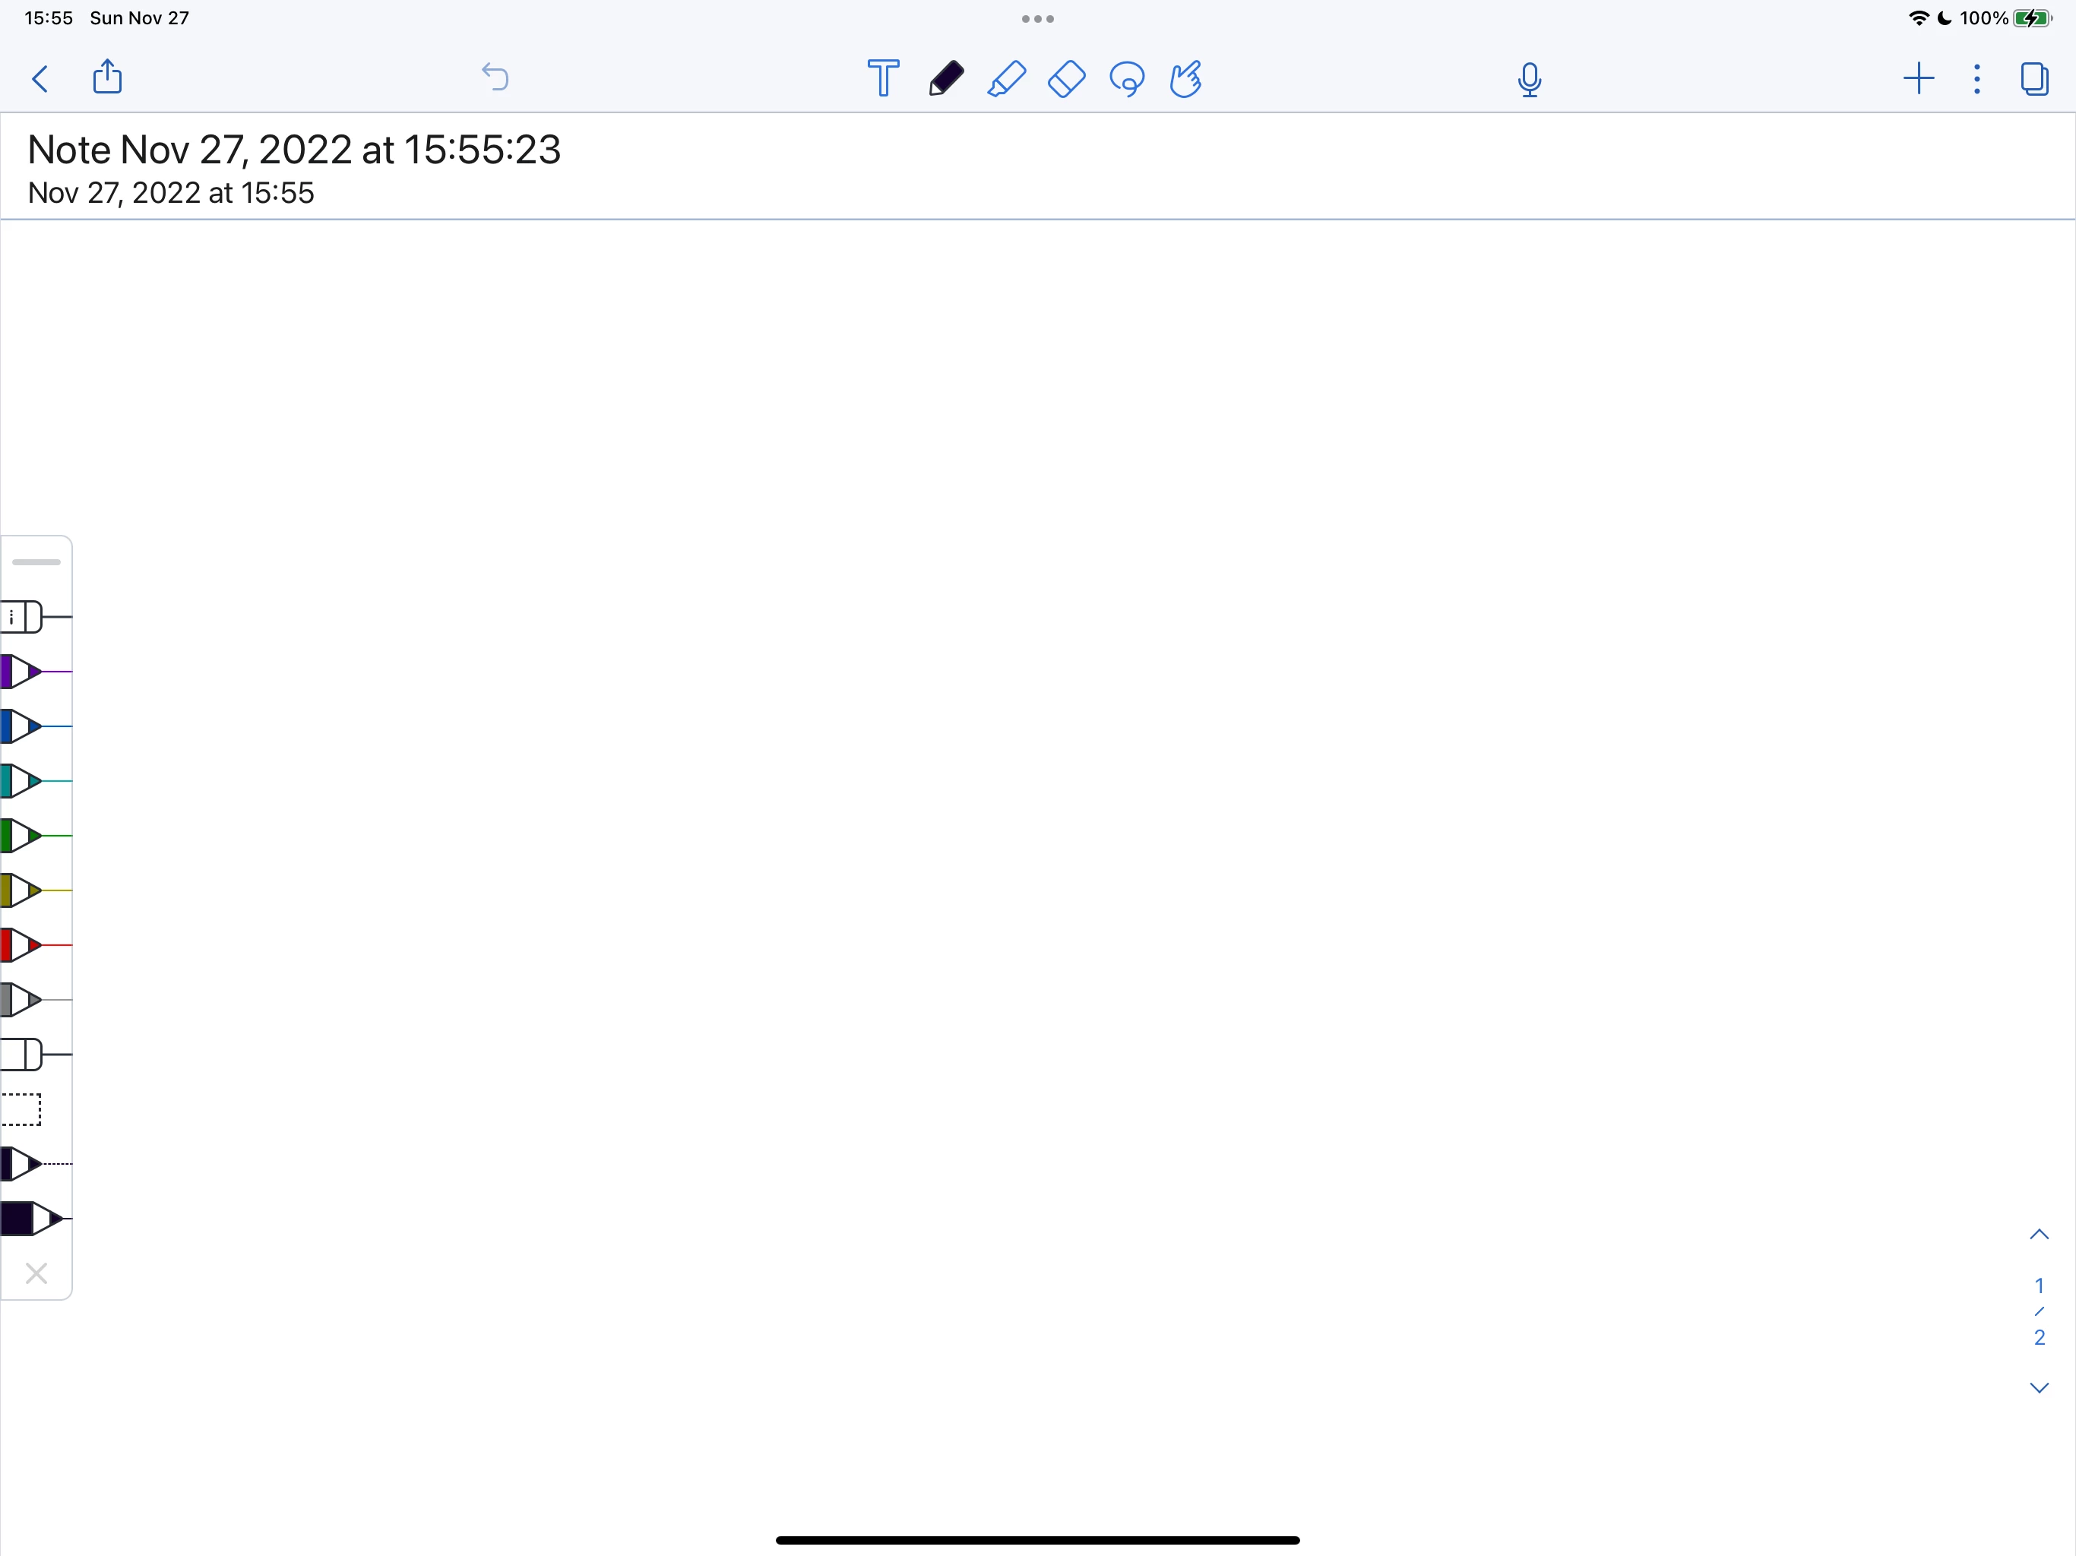
Task: Go to next page with down chevron
Action: coord(2039,1387)
